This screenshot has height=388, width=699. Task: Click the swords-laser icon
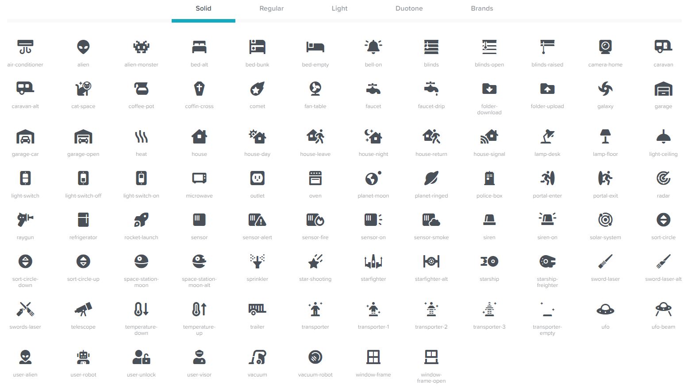pos(25,309)
